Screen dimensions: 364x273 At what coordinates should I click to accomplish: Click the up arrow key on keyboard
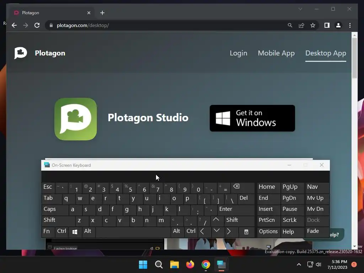[217, 220]
